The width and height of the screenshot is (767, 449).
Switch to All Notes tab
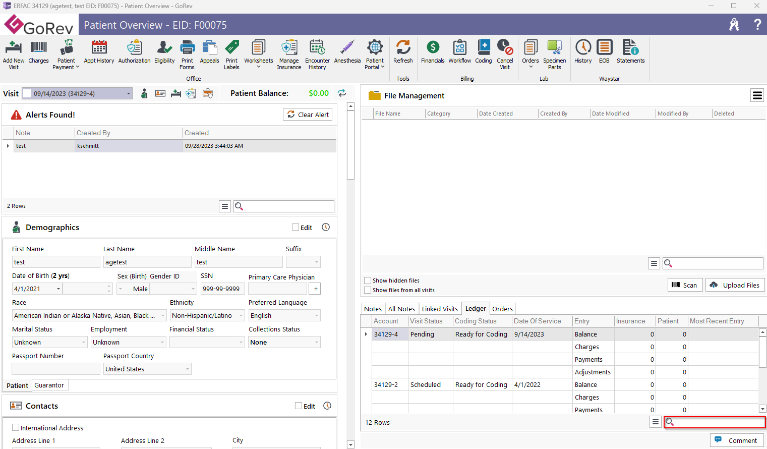(x=401, y=309)
